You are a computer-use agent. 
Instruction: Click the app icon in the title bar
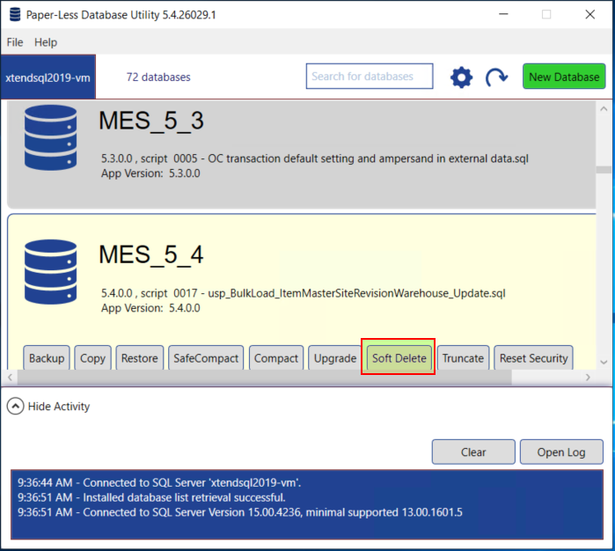coord(15,14)
